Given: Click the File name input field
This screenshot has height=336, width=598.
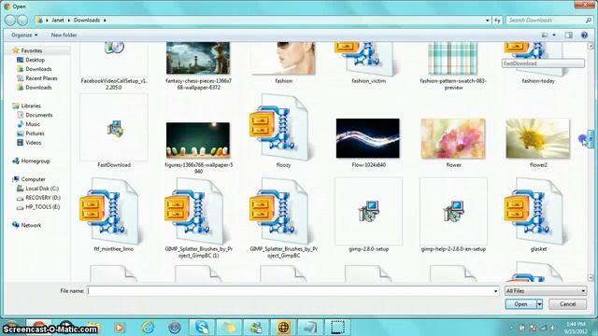Looking at the screenshot, I should click(x=290, y=291).
